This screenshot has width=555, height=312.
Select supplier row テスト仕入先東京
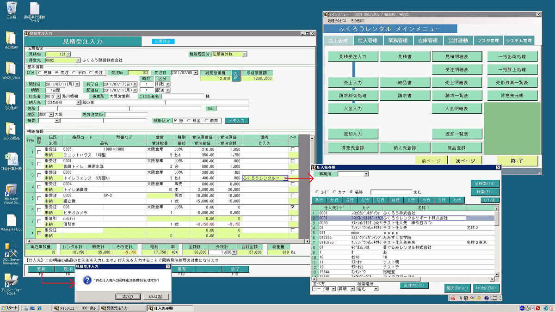click(x=402, y=242)
